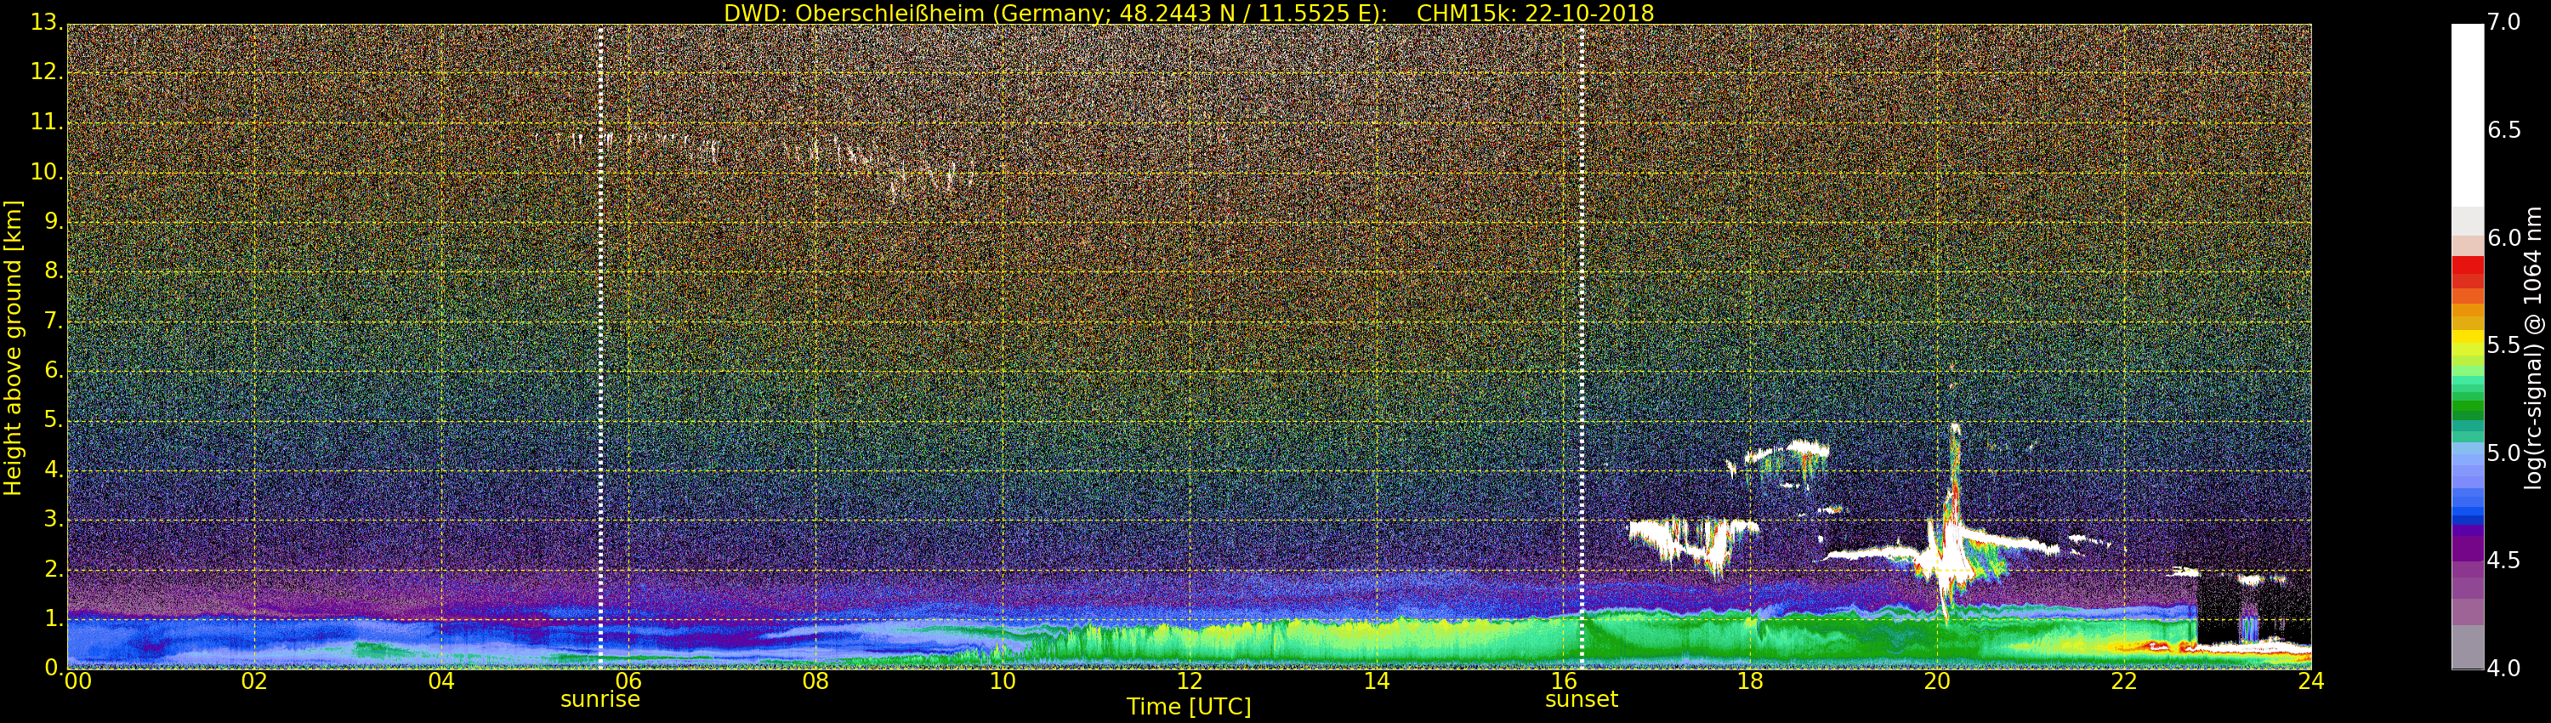The image size is (2551, 723).
Task: Click the height axis tick label '5.'
Action: tap(54, 420)
